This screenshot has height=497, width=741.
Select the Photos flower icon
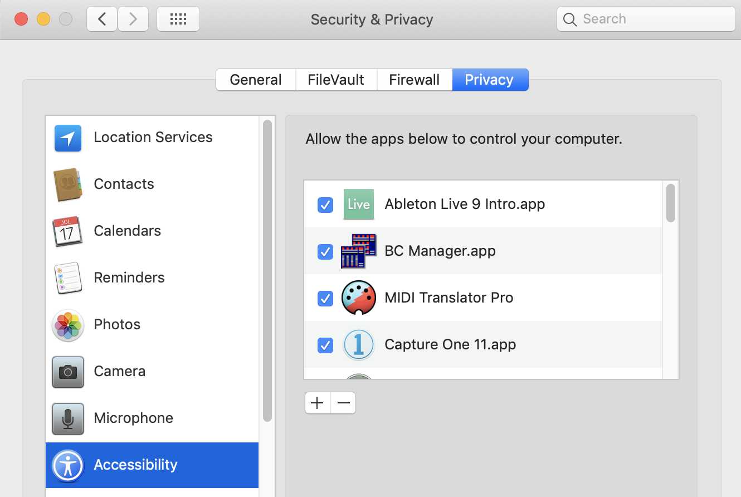[x=68, y=325]
